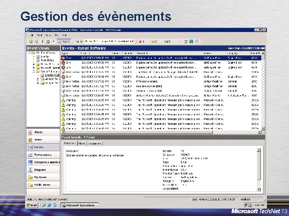Viewport: 289px width, 216px height.
Task: Select Task Status in the tree
Action: (47, 60)
